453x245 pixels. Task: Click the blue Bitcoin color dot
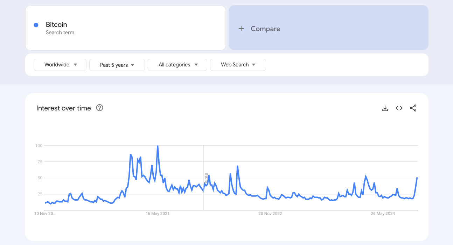36,25
